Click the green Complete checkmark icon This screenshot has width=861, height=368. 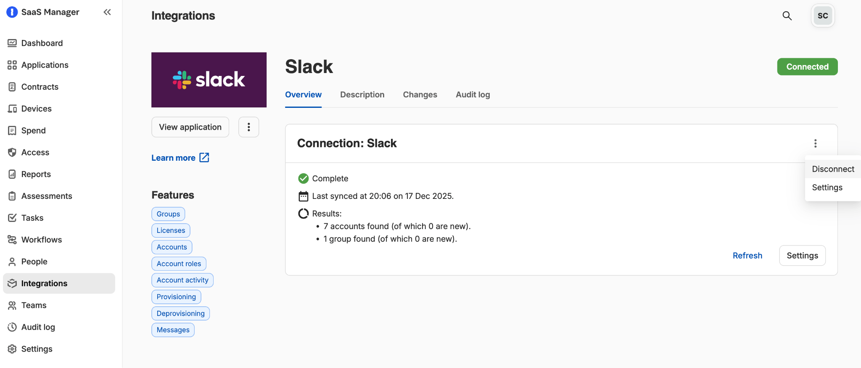click(303, 178)
